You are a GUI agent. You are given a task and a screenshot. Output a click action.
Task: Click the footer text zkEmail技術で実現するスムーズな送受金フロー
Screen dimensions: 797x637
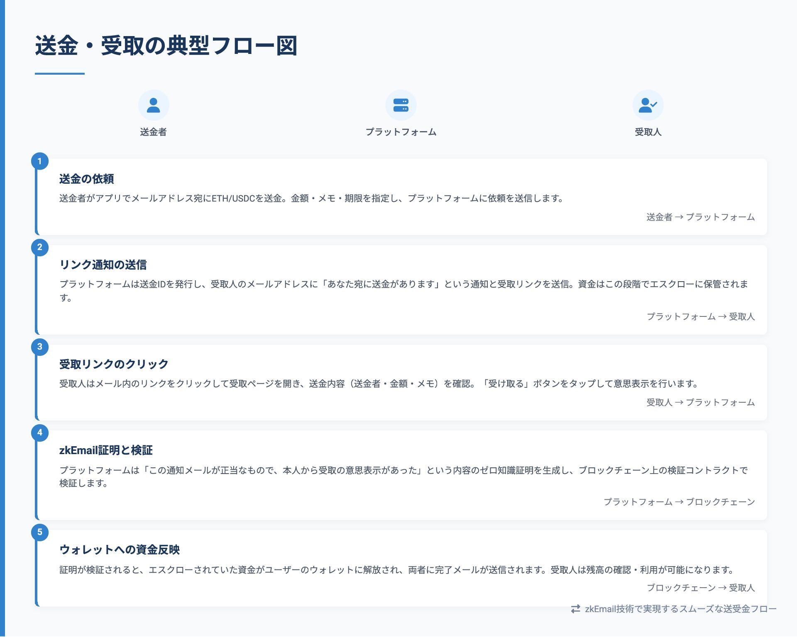[x=680, y=609]
